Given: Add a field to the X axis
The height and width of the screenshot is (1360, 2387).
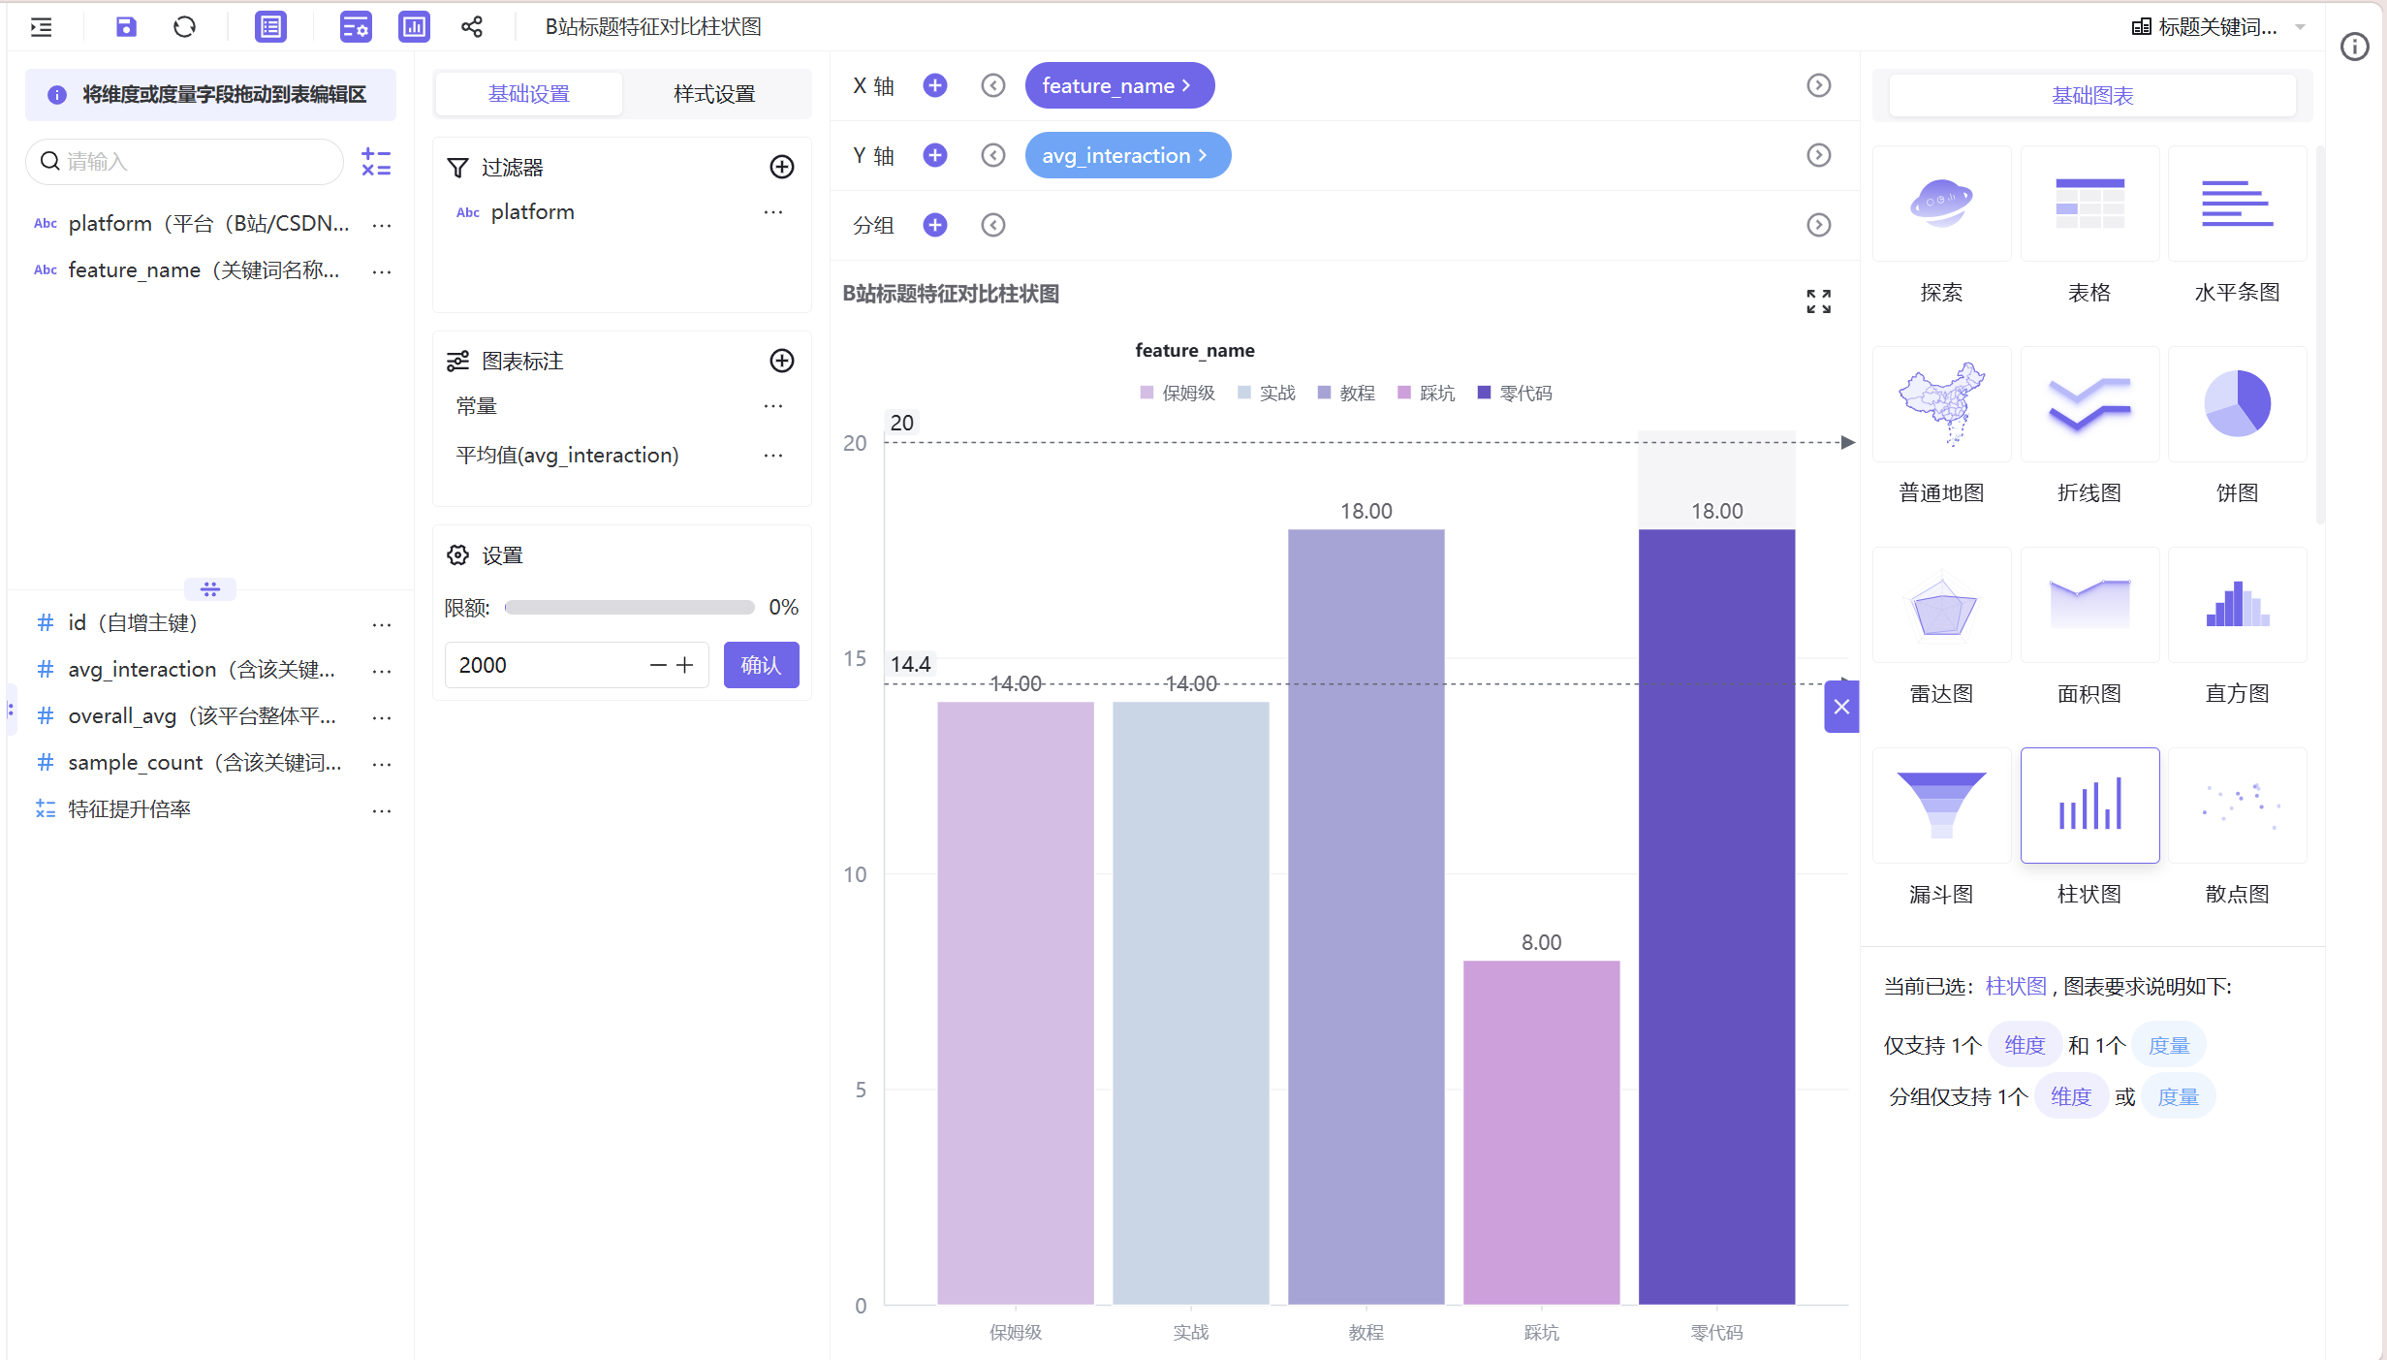Looking at the screenshot, I should (934, 85).
